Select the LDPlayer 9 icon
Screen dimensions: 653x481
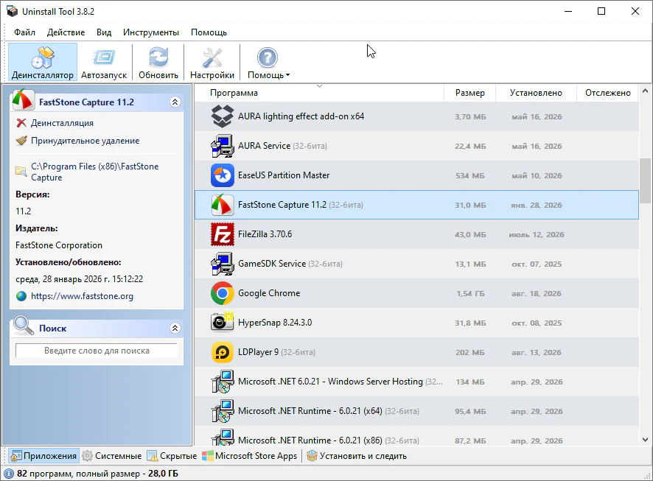[x=223, y=352]
